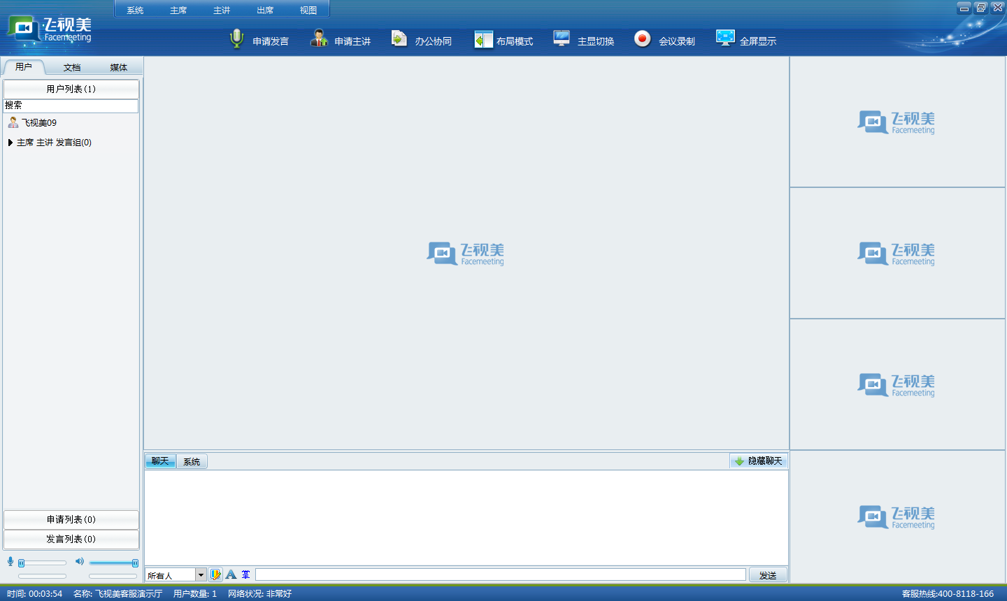Click the 搜索 user search field

[x=71, y=106]
